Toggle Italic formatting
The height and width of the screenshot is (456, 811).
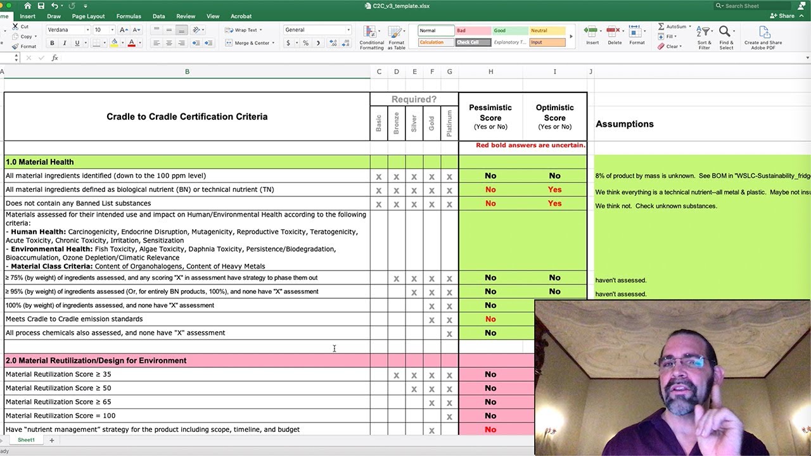pos(65,43)
